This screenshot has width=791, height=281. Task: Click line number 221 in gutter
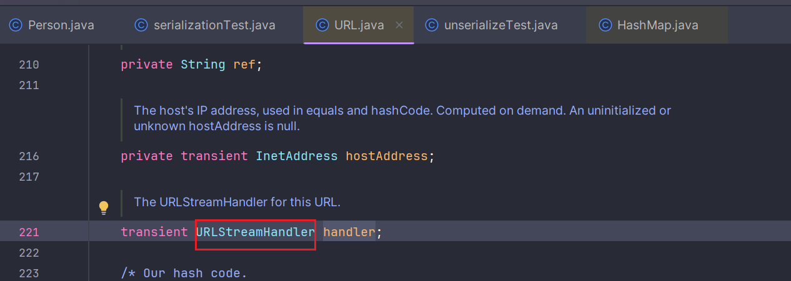(x=29, y=232)
